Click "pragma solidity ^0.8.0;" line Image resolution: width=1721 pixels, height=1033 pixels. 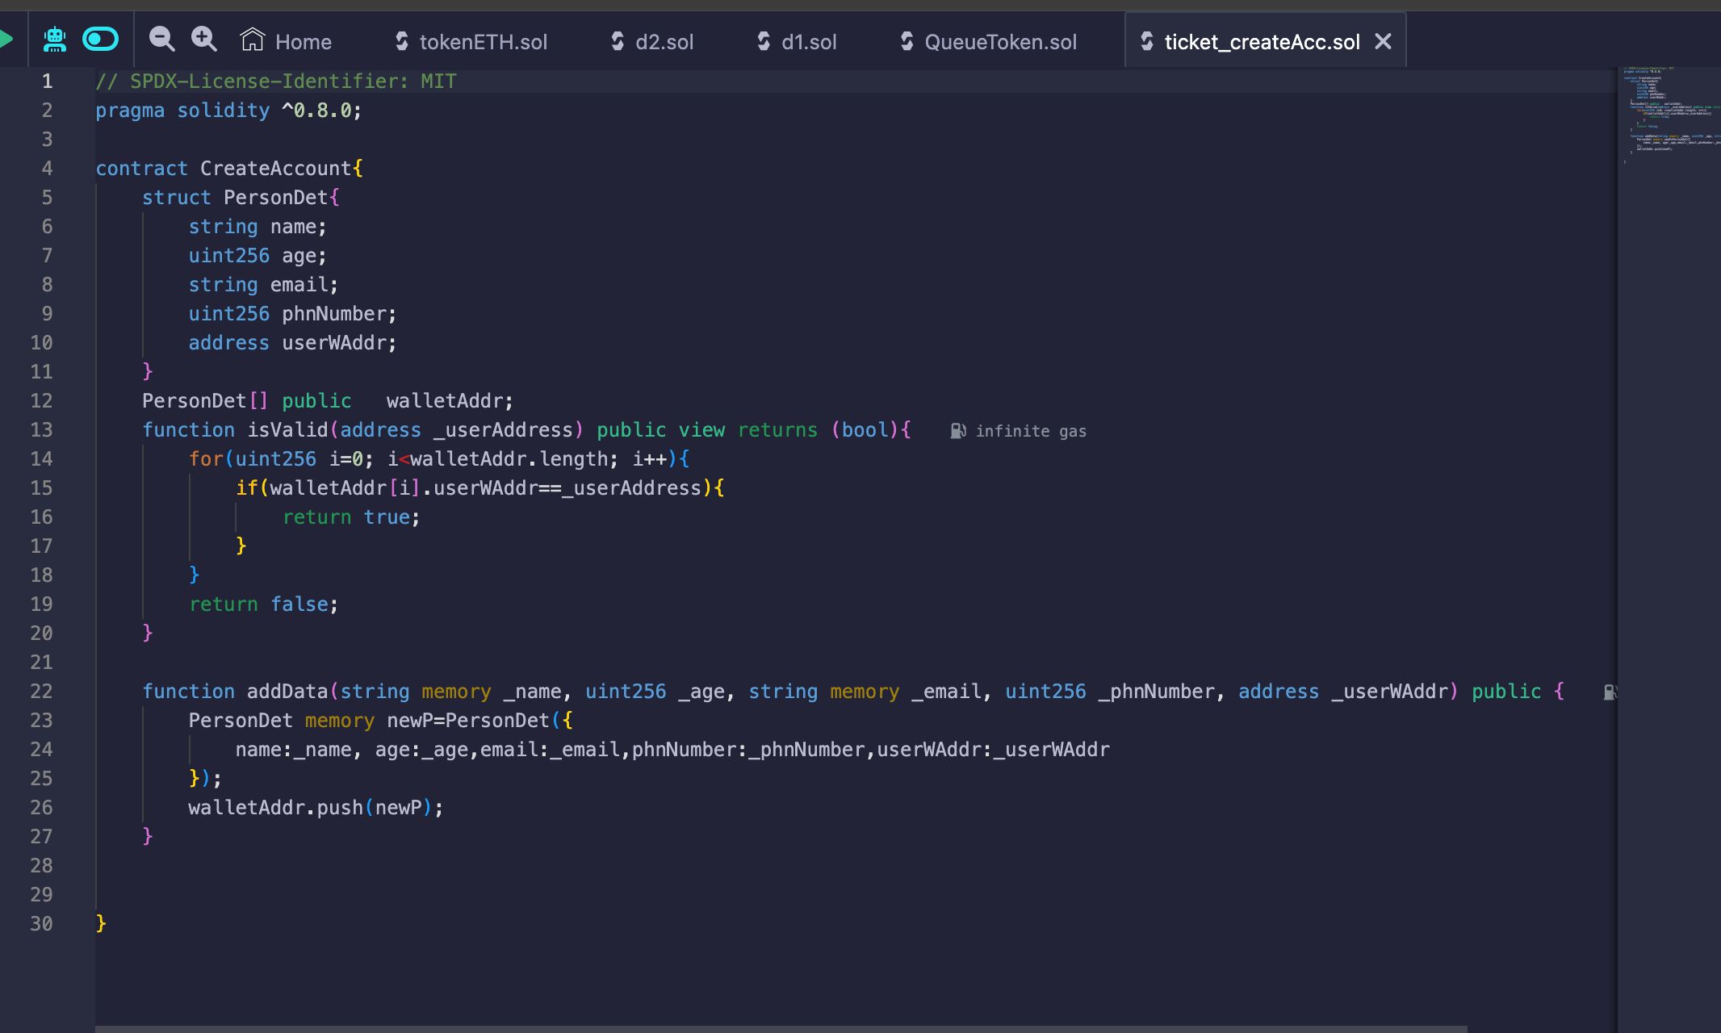(x=228, y=111)
